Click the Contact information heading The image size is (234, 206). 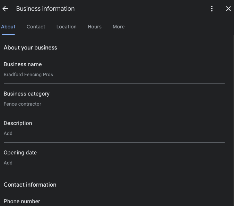[30, 185]
